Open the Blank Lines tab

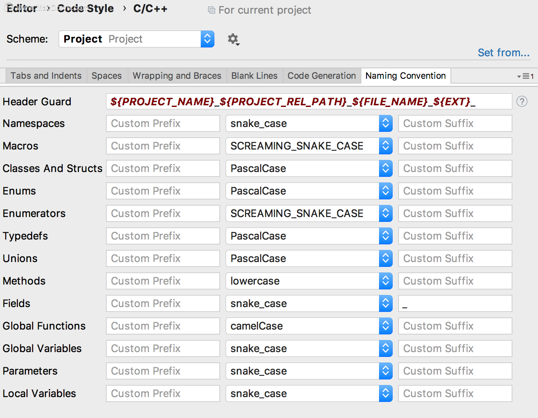point(255,76)
